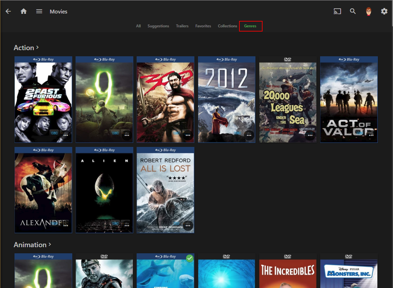Switch to the Favorites tab

[x=203, y=26]
